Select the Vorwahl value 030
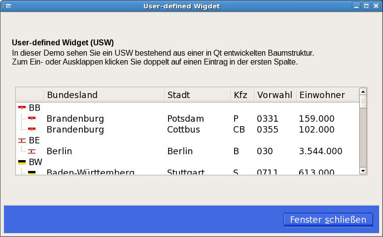 pos(265,151)
